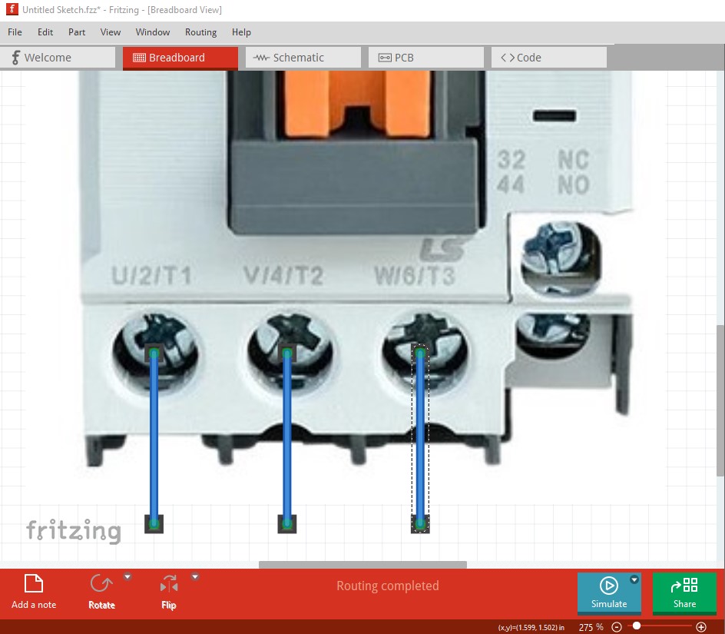725x634 pixels.
Task: Open the Code tab
Action: click(x=548, y=58)
